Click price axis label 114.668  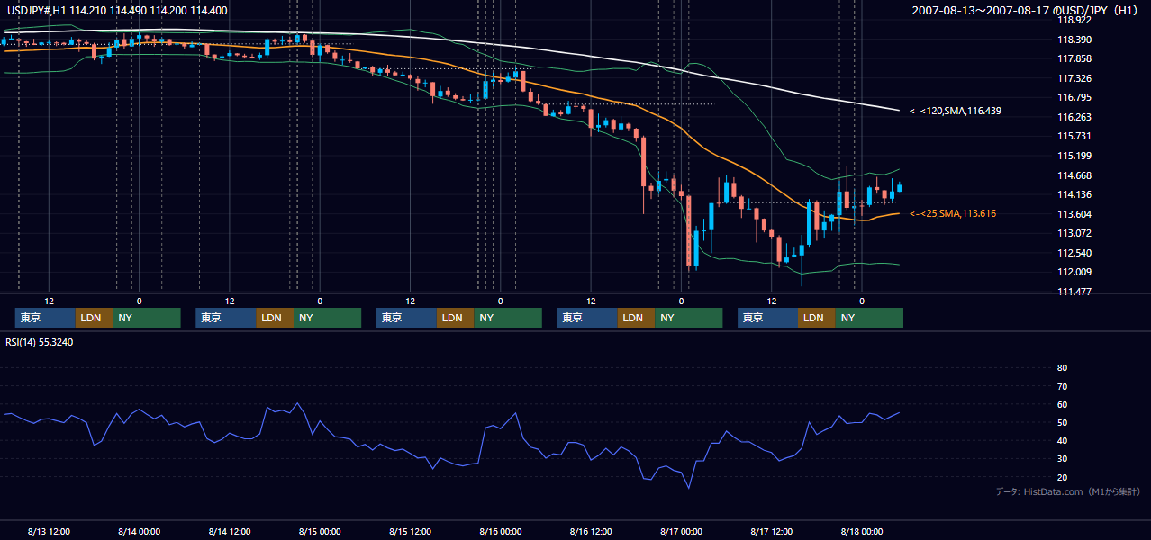1074,175
